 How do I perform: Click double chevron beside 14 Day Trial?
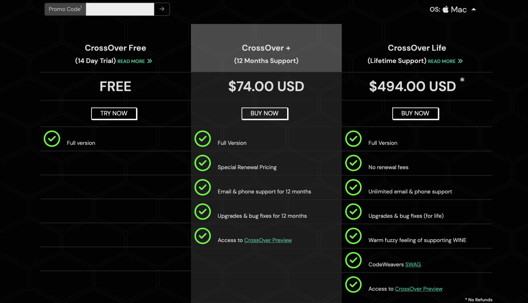[x=149, y=61]
